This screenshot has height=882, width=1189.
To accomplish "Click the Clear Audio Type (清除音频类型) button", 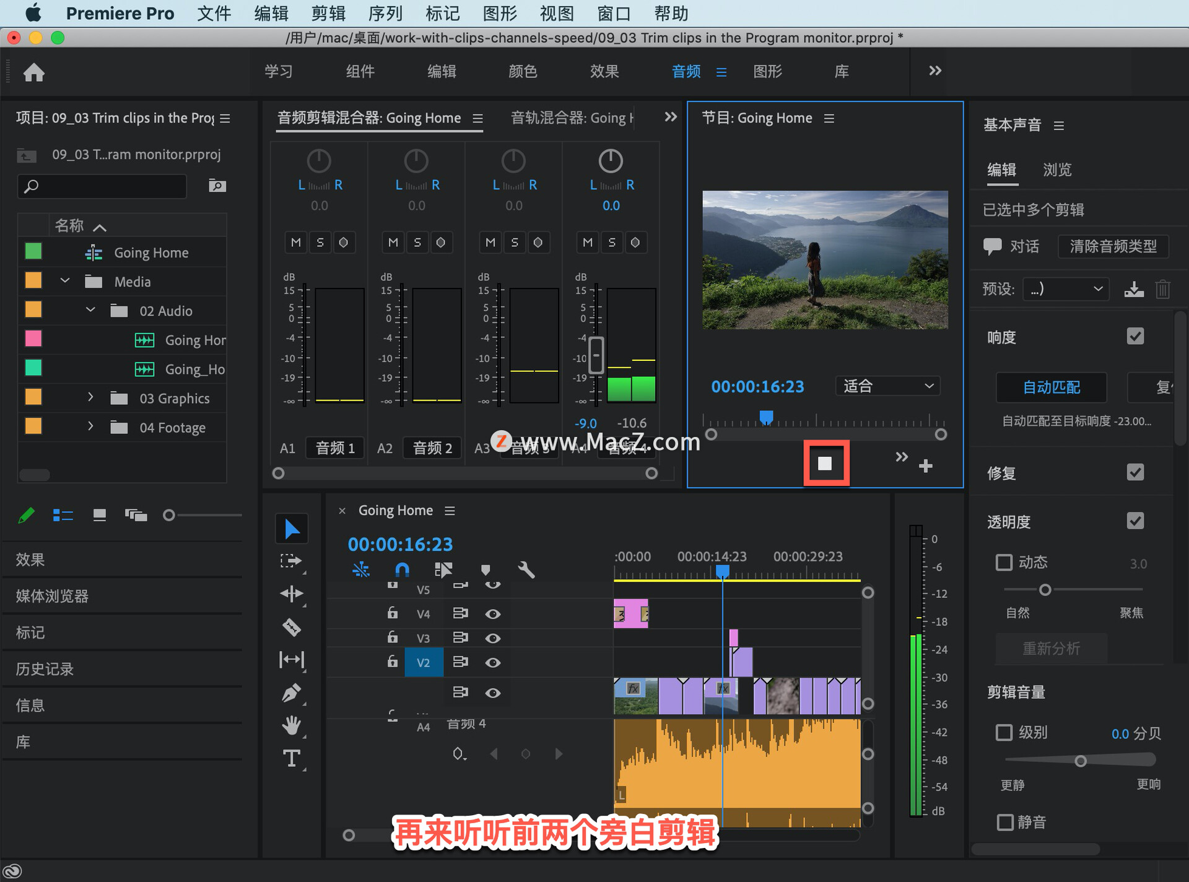I will [1112, 246].
